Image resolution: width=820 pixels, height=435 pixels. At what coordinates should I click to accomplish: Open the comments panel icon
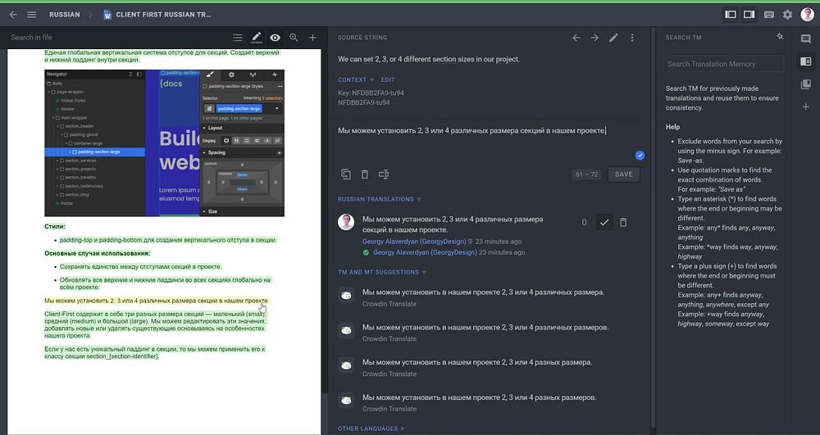click(806, 39)
